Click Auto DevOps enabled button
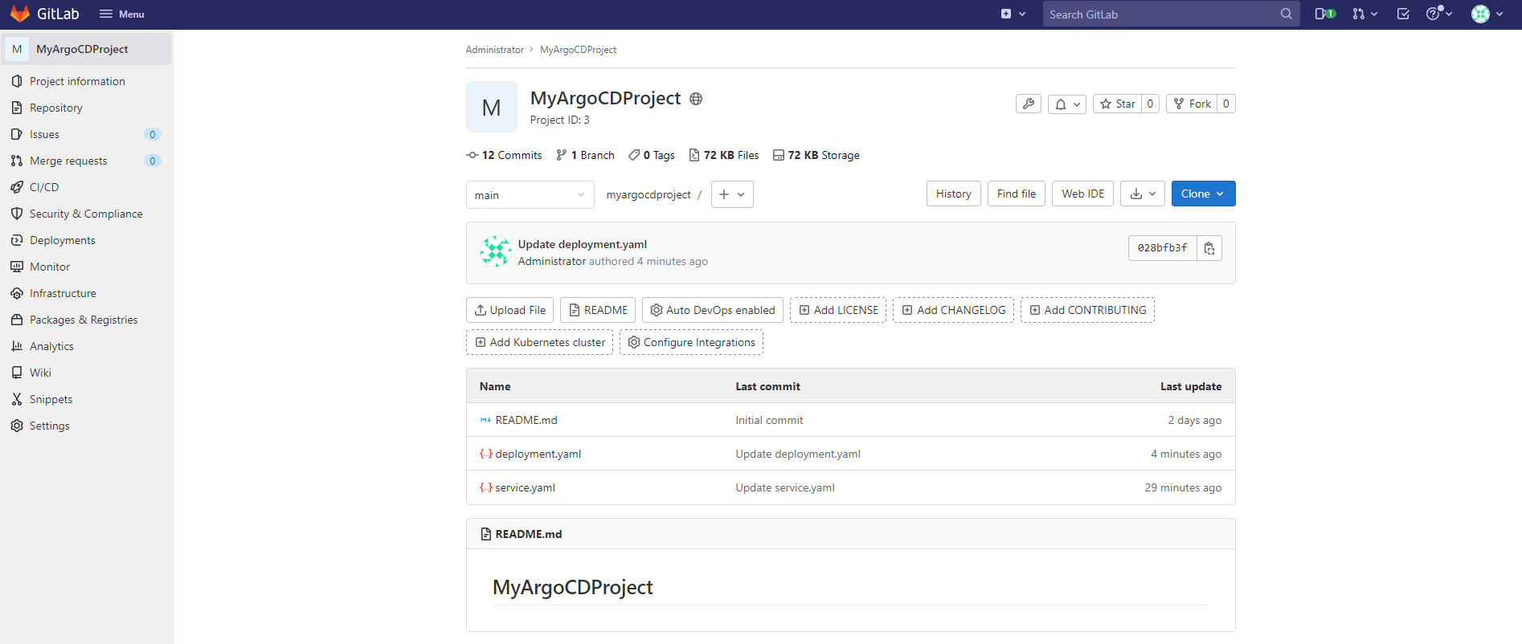The image size is (1522, 644). pos(713,310)
